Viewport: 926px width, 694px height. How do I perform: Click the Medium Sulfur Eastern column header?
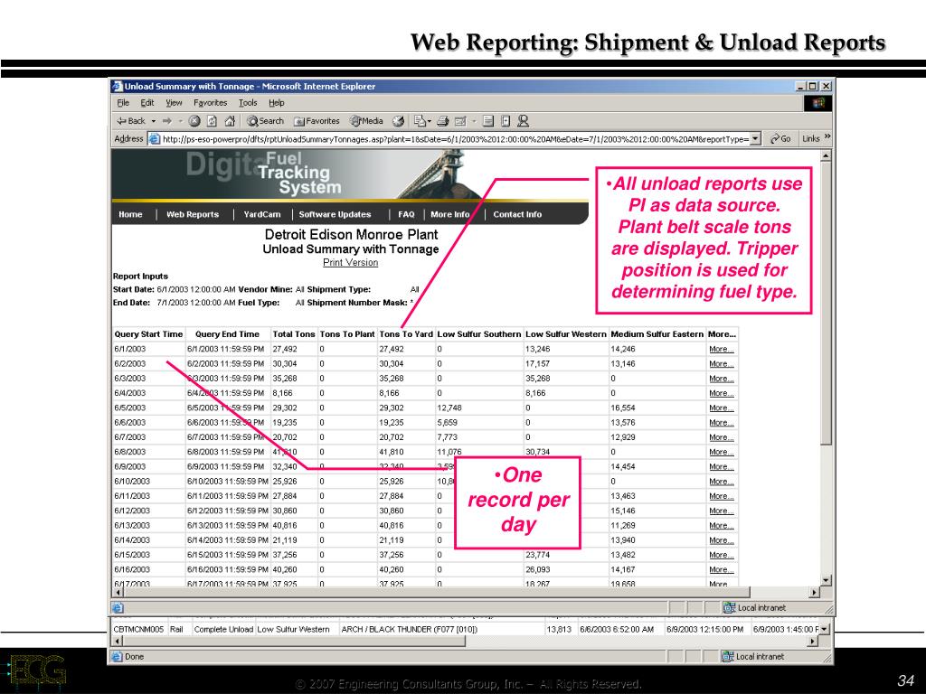coord(657,334)
